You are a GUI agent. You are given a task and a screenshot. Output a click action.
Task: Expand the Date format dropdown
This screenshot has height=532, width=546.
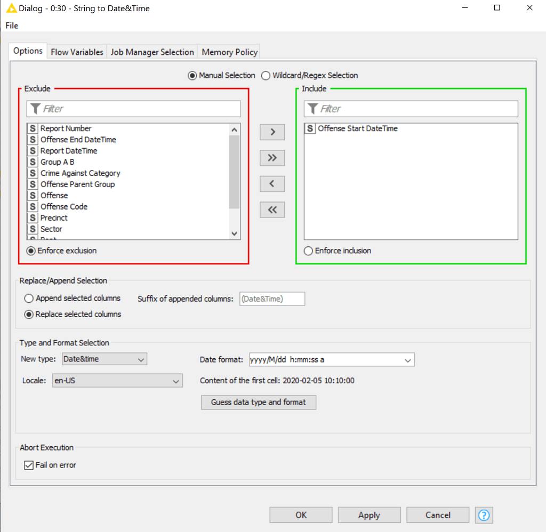coord(408,359)
